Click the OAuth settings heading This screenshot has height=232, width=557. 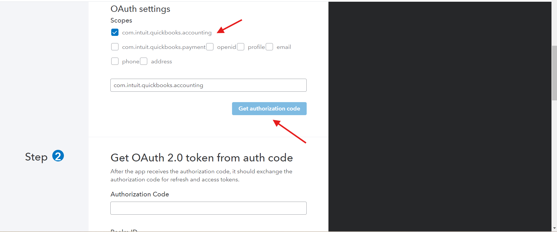coord(140,9)
